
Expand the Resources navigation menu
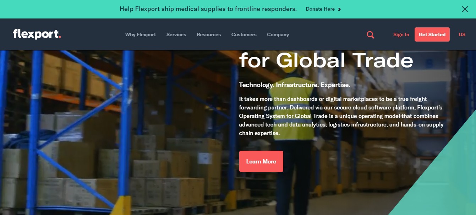tap(209, 34)
